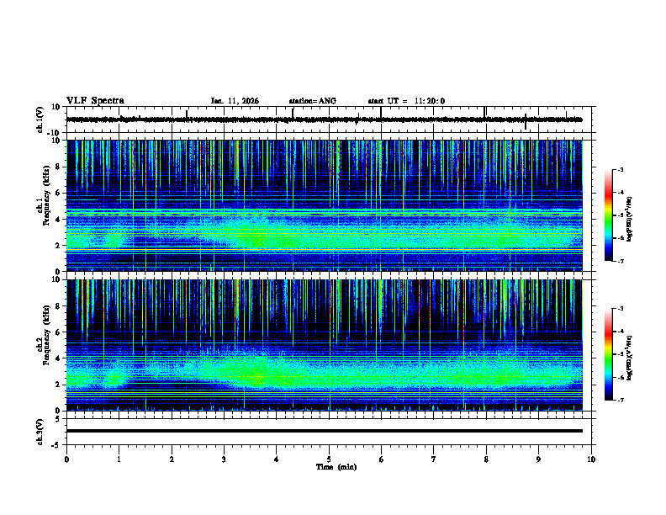Click inside the ch.1 spectrogram plot

pos(325,205)
